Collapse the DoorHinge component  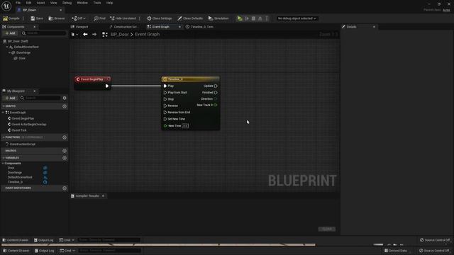9,52
